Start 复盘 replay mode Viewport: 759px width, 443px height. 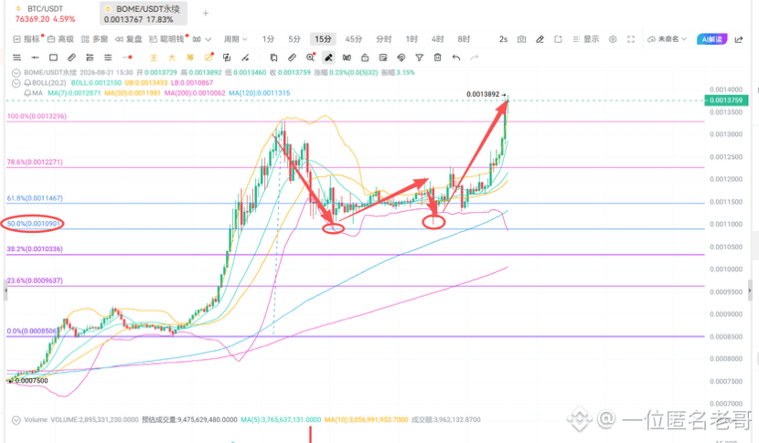coord(129,39)
